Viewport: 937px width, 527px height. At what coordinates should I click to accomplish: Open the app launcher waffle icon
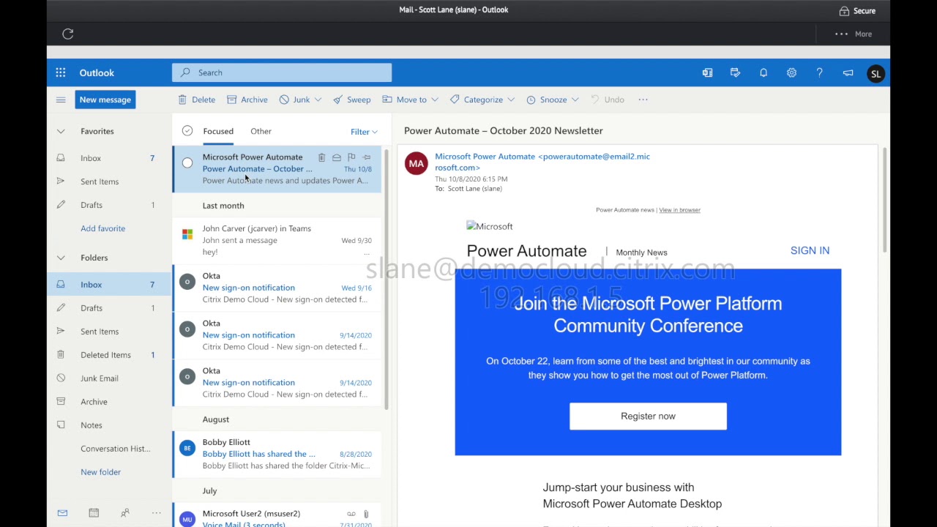61,72
